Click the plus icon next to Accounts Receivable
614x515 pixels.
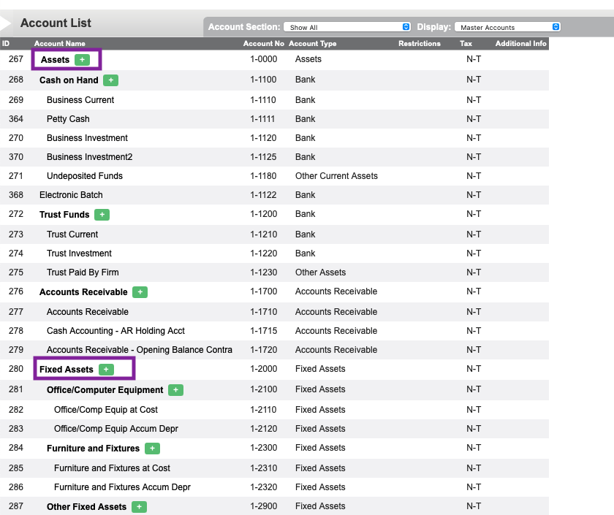[140, 291]
